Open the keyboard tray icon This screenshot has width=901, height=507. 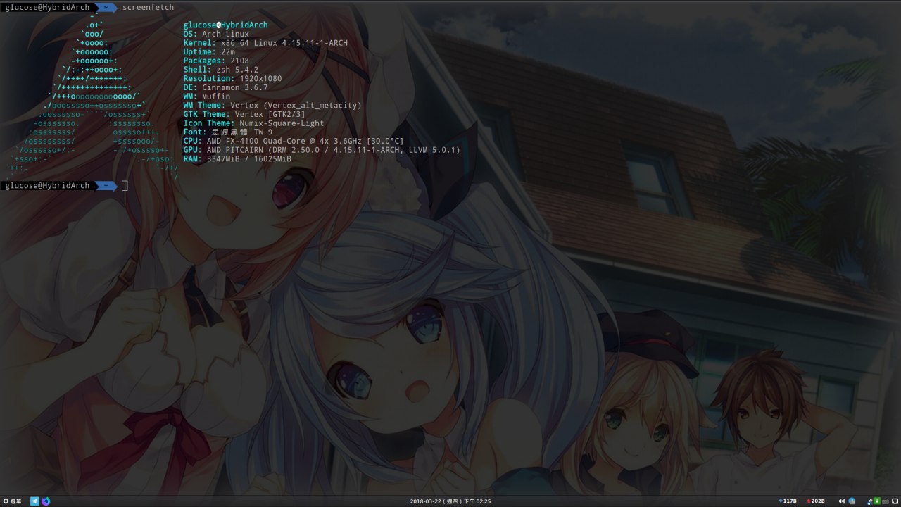coord(885,501)
